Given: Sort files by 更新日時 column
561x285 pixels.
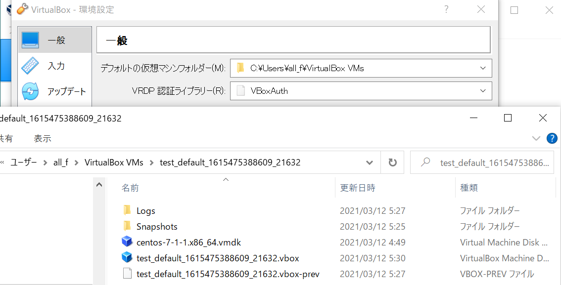Looking at the screenshot, I should [357, 188].
